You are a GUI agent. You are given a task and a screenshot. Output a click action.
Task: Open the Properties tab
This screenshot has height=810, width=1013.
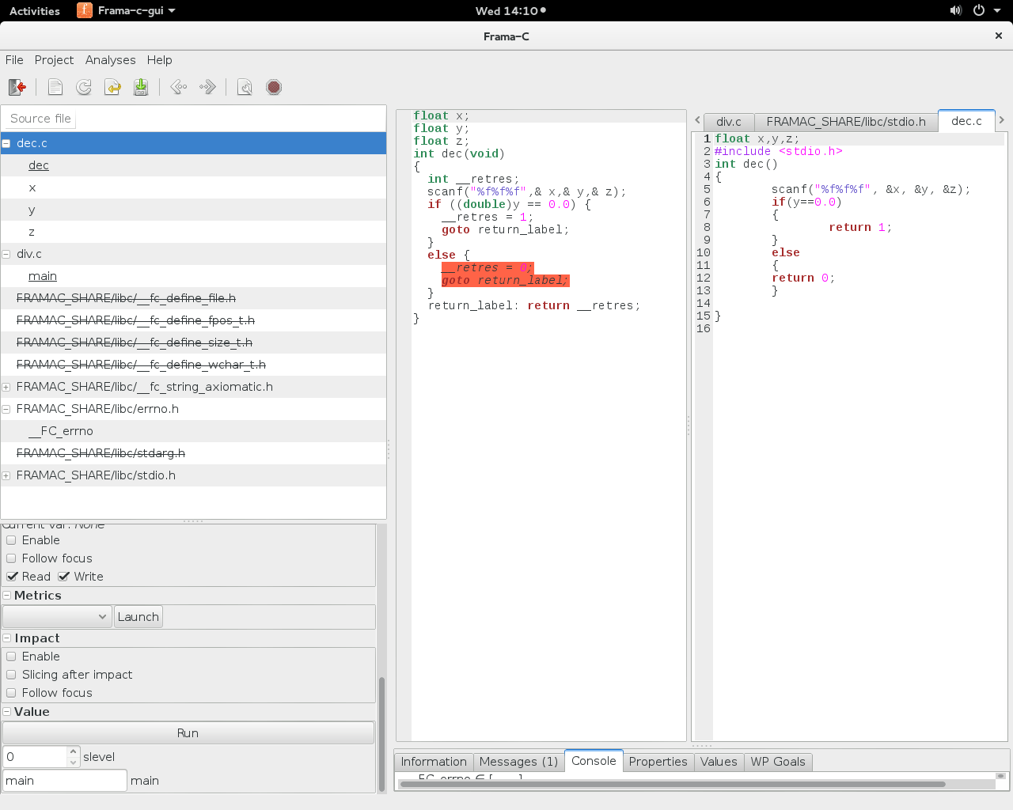[658, 762]
